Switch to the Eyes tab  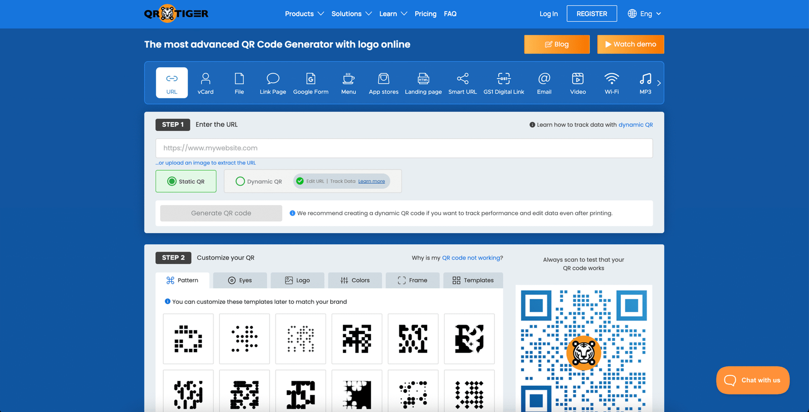pyautogui.click(x=240, y=280)
